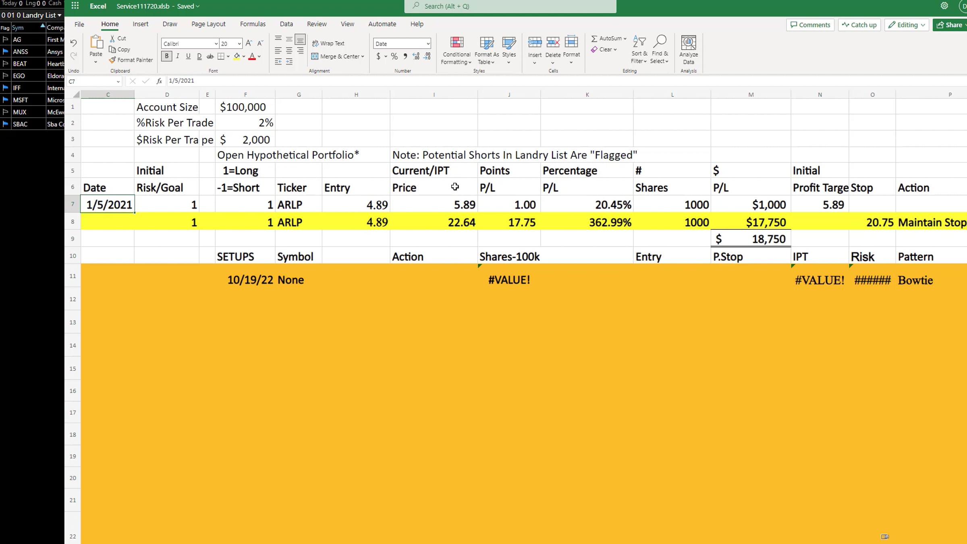Open settings gear in title bar

click(944, 6)
